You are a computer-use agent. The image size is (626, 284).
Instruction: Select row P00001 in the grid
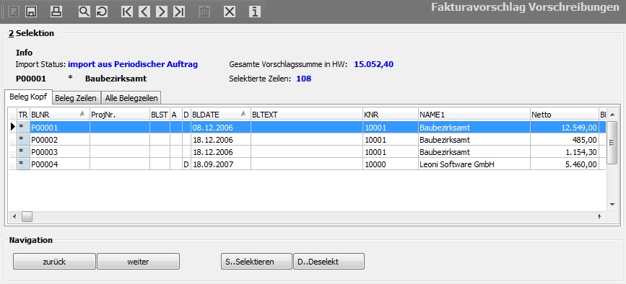308,128
